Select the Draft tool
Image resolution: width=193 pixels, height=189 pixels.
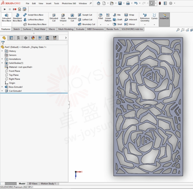[118, 20]
